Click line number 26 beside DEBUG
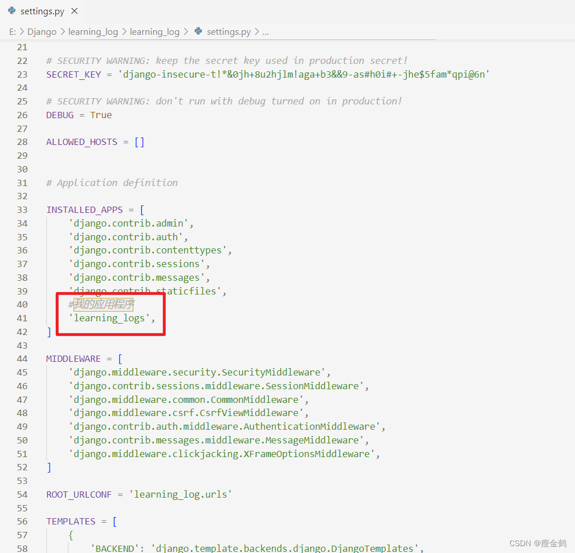This screenshot has width=575, height=553. pyautogui.click(x=22, y=115)
